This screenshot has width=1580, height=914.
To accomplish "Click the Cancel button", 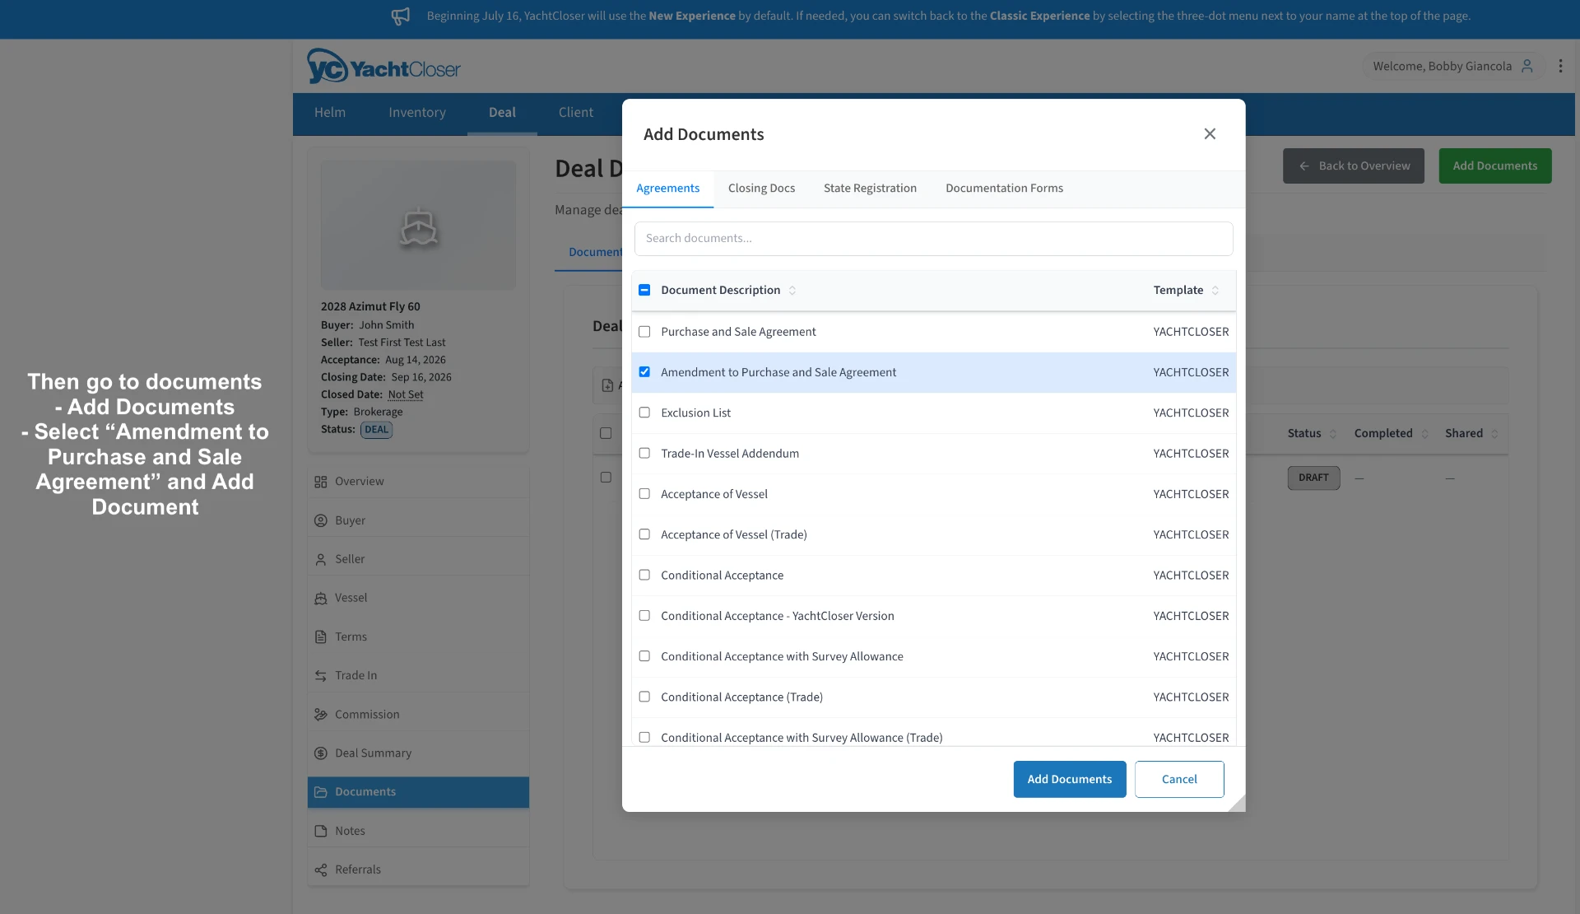I will [1179, 779].
